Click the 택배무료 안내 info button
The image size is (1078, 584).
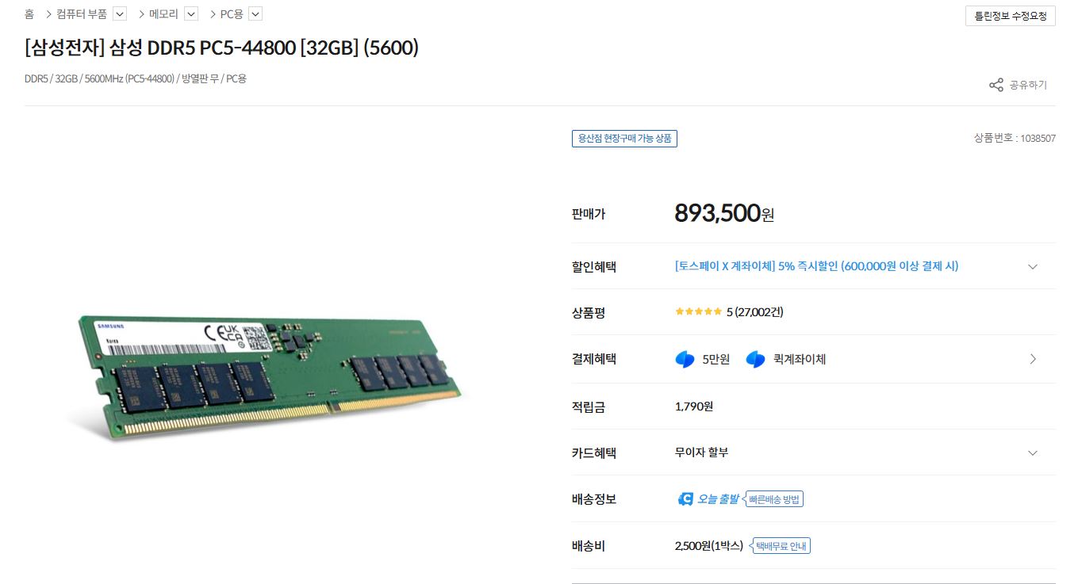(782, 546)
